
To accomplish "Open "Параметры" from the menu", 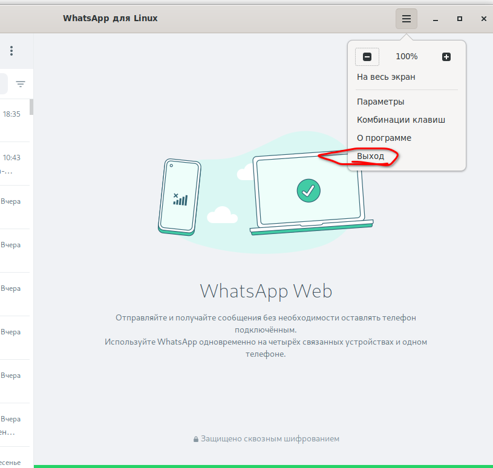I will click(x=380, y=102).
